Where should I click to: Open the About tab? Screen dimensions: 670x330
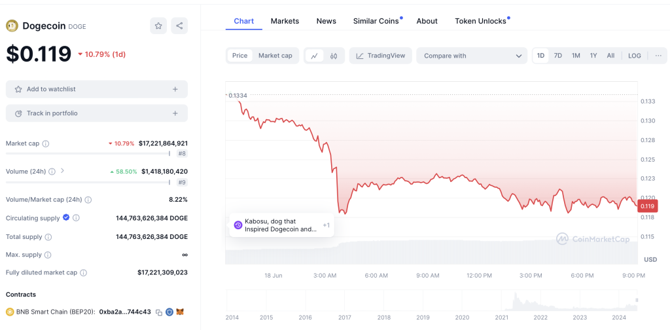pyautogui.click(x=427, y=21)
